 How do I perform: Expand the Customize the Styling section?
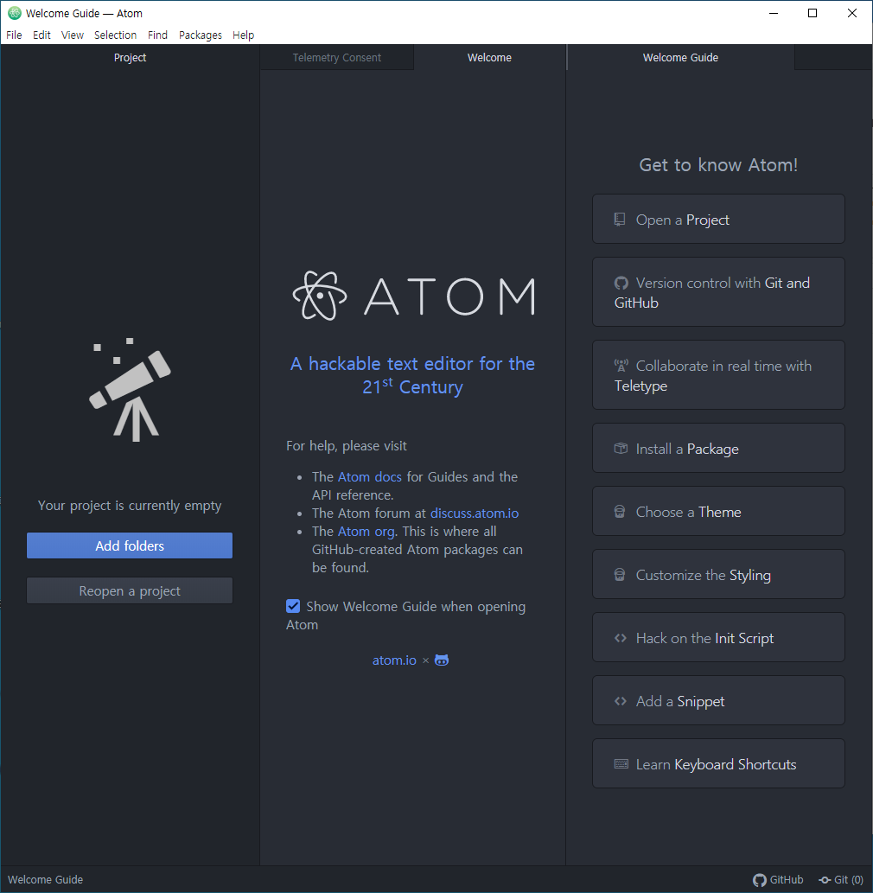click(x=718, y=575)
